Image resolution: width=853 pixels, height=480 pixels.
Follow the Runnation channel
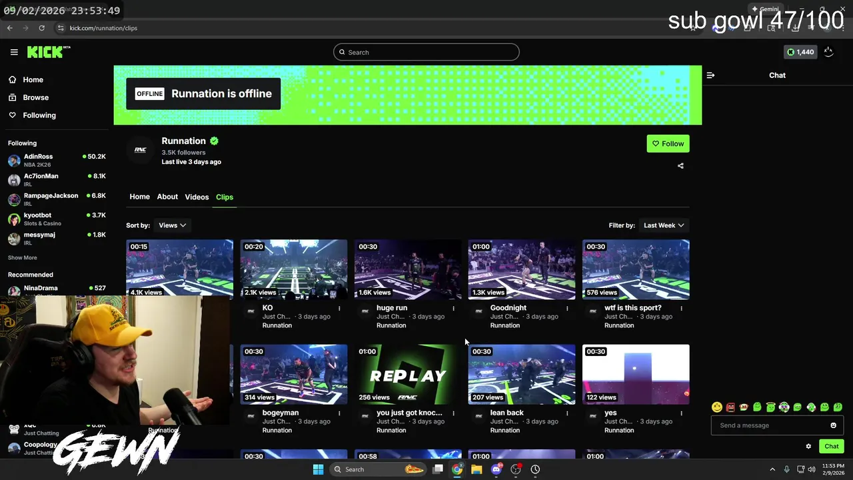click(x=668, y=143)
